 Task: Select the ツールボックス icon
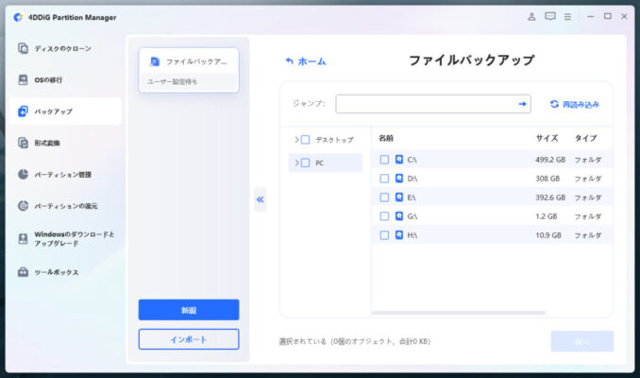click(x=23, y=272)
